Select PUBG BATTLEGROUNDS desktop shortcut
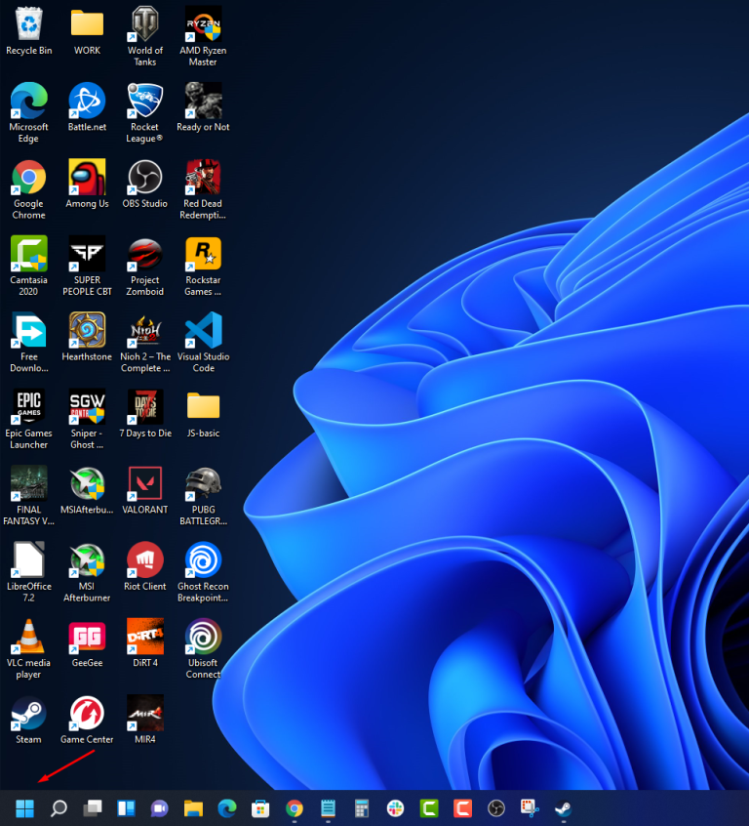This screenshot has height=826, width=749. (203, 495)
